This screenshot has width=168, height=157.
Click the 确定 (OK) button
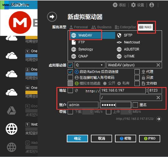pos(77,138)
